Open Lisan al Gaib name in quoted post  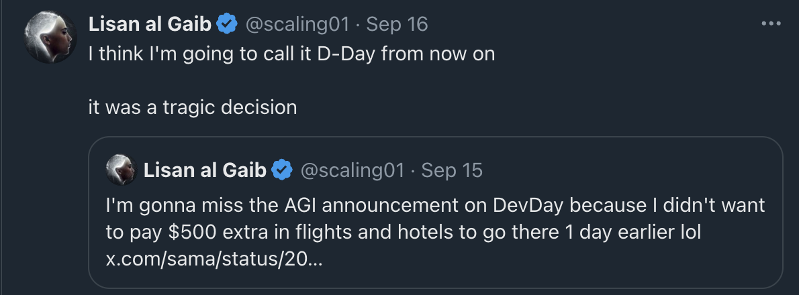point(205,170)
